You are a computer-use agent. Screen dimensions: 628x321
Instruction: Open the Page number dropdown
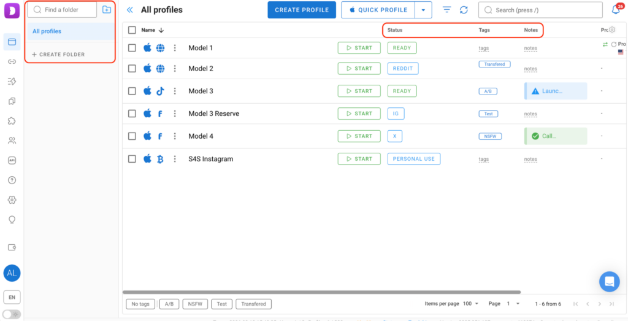click(512, 304)
